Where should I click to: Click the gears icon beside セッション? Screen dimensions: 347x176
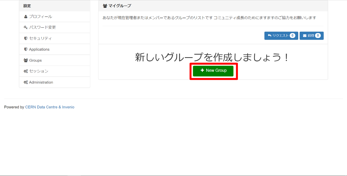pyautogui.click(x=26, y=71)
